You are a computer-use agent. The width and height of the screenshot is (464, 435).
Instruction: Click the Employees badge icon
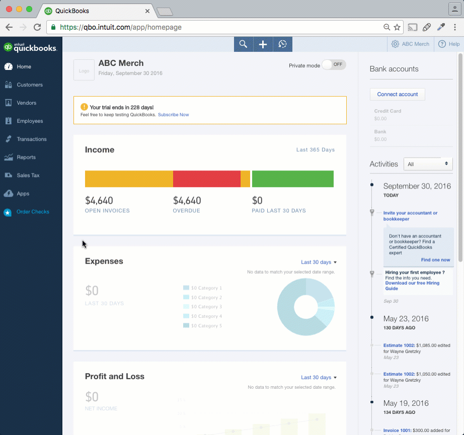tap(9, 121)
